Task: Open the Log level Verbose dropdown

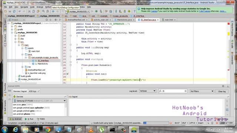Action: point(147,91)
